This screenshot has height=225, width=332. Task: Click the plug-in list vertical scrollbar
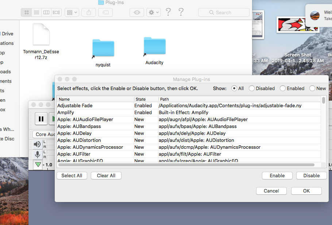click(324, 100)
